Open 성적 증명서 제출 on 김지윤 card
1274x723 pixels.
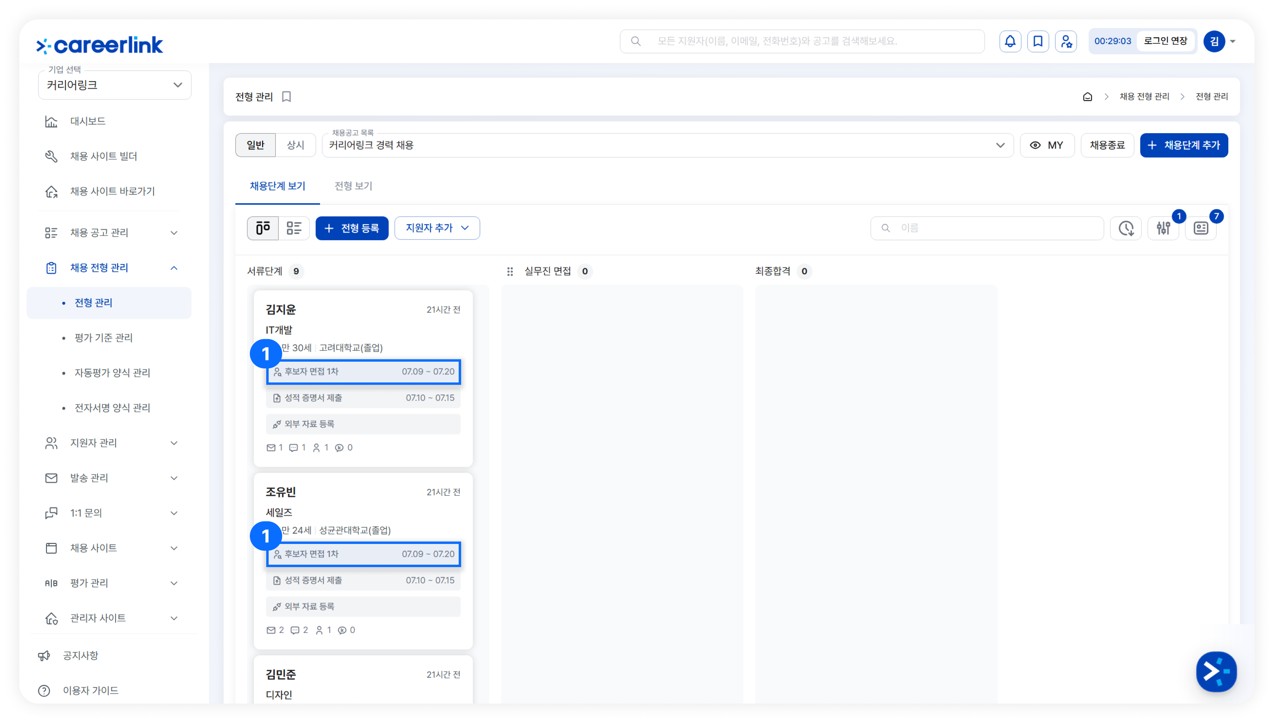point(363,398)
